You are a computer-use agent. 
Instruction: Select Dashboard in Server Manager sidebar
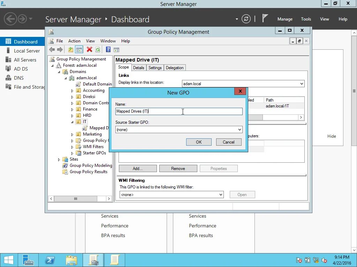tap(22, 42)
